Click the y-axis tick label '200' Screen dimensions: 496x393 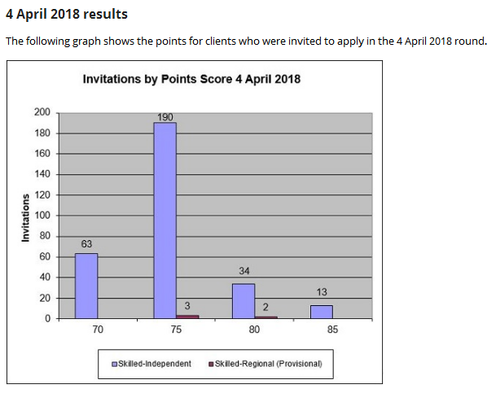[42, 112]
